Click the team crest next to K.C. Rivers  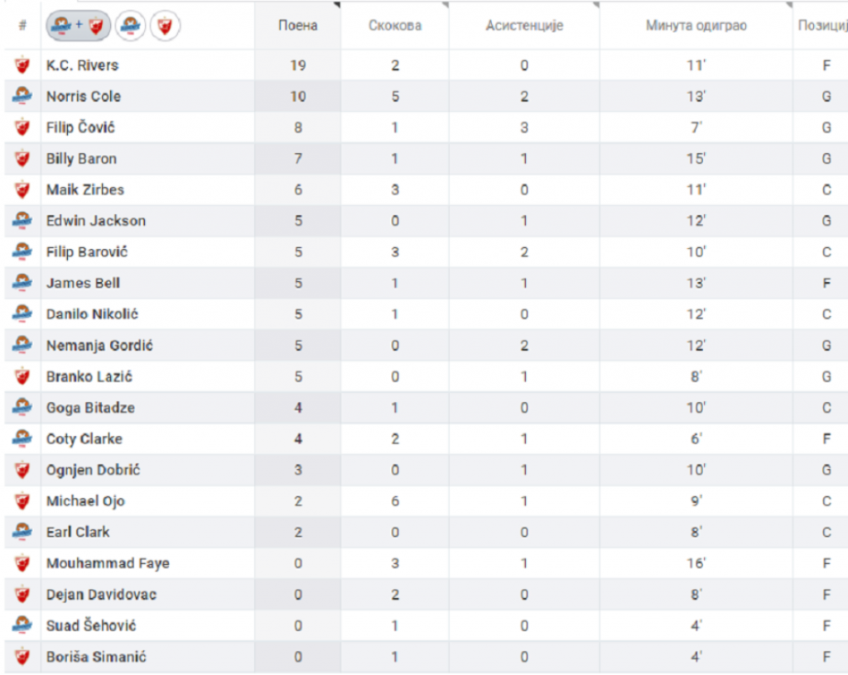coord(22,65)
